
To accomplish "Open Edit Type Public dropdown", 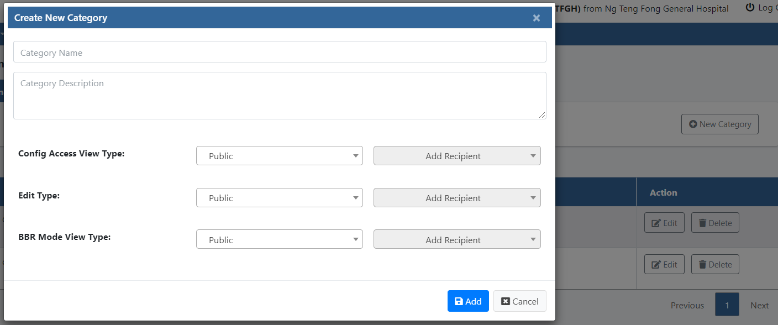I will click(x=280, y=198).
